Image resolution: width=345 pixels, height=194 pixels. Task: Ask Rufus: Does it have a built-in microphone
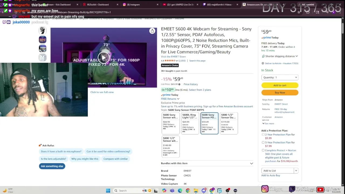(x=61, y=151)
